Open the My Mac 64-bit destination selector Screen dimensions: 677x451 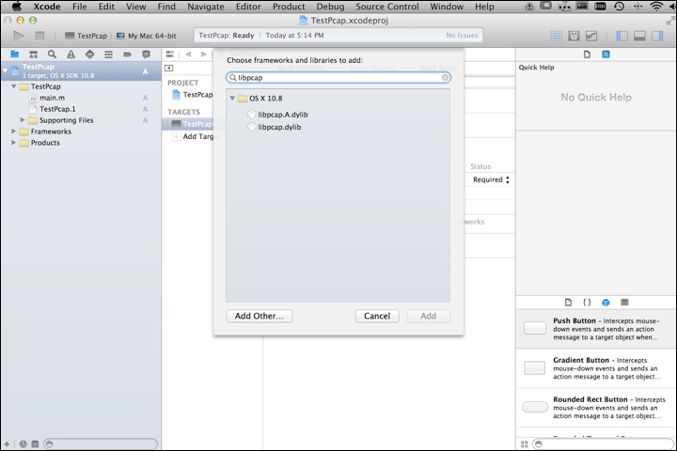click(147, 36)
